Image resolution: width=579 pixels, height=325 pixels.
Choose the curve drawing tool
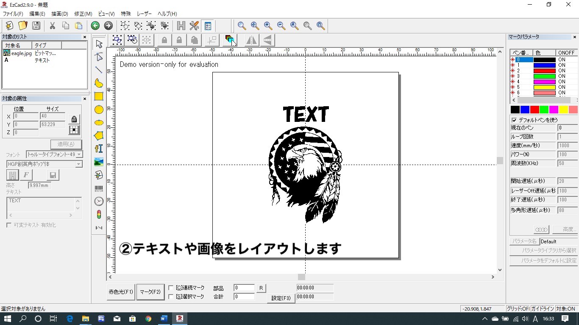99,83
